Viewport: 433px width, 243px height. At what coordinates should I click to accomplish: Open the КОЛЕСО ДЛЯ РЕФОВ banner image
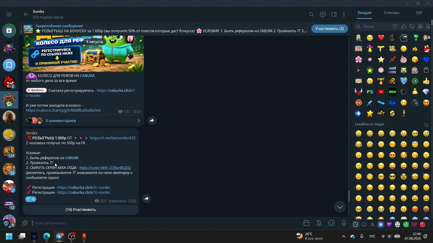tap(83, 53)
